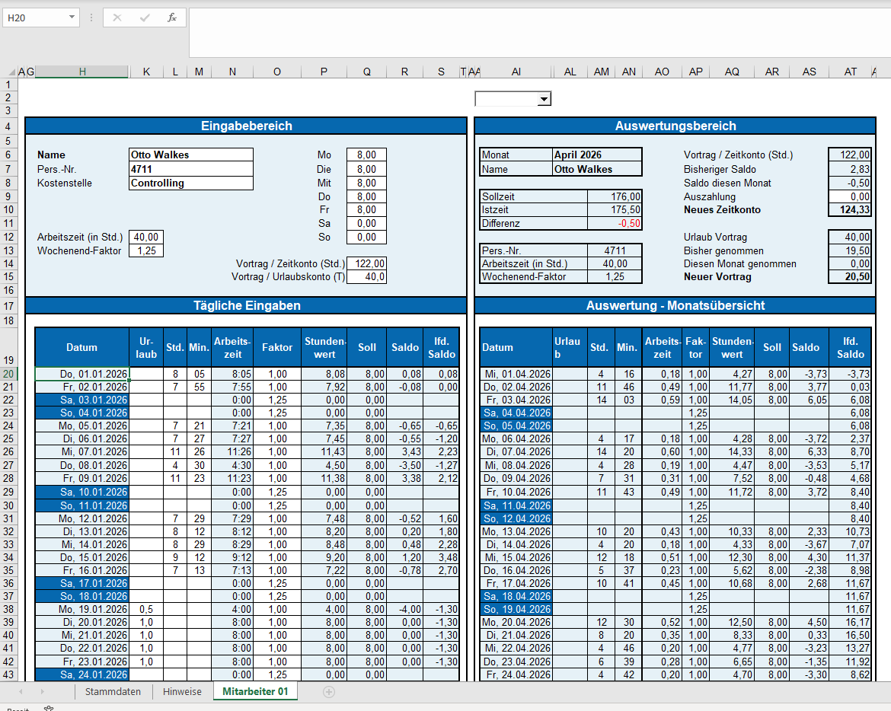This screenshot has height=711, width=891.
Task: Select the Name cell containing Otto Walkes
Action: tap(190, 155)
